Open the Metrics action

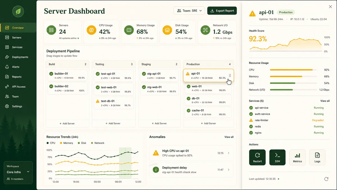click(297, 157)
